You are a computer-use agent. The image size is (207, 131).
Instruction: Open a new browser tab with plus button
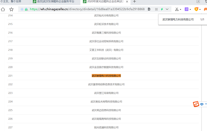(134, 1)
